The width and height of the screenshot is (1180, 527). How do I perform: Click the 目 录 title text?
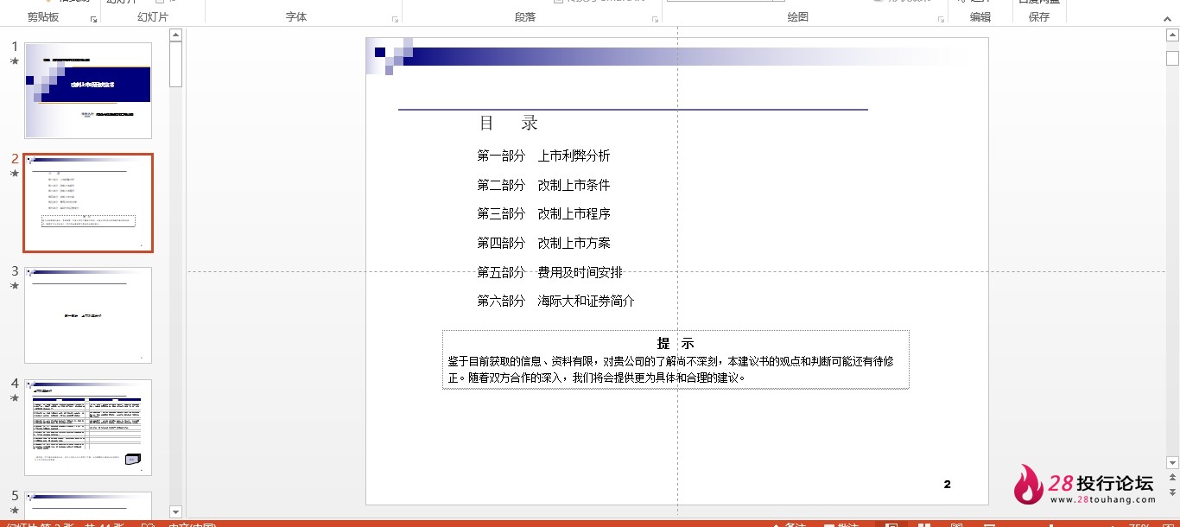point(509,123)
